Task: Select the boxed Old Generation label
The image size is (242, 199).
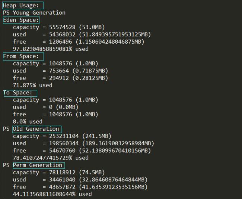Action: pos(37,129)
